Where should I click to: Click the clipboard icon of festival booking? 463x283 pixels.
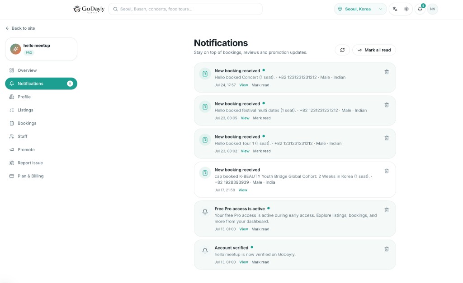(205, 107)
